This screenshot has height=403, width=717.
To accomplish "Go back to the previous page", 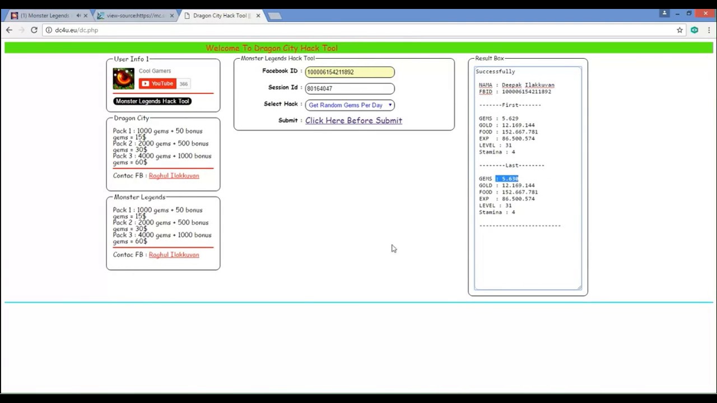I will pos(9,30).
